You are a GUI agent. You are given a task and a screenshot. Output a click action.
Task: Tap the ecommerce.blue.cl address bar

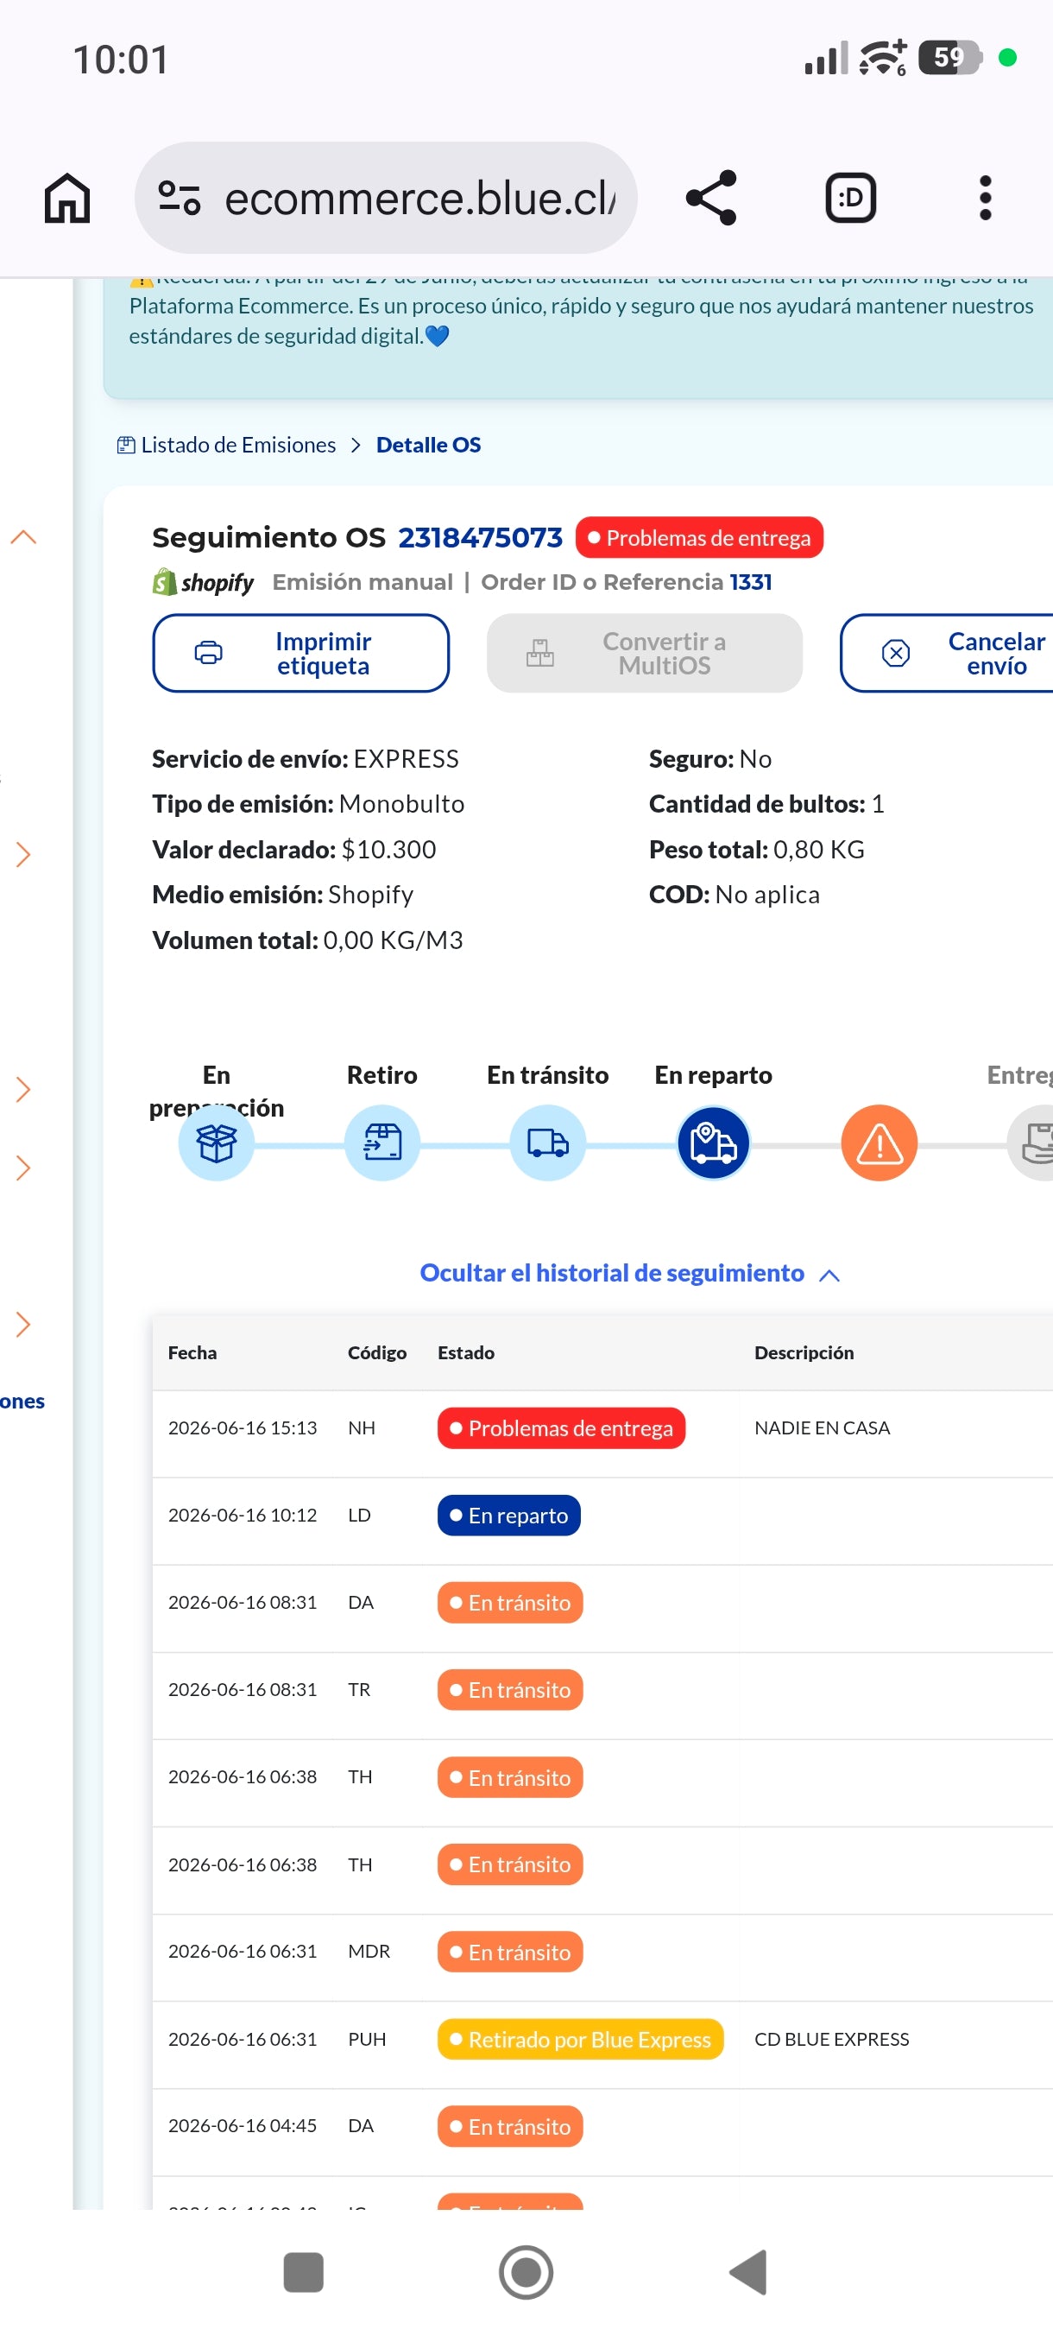386,197
